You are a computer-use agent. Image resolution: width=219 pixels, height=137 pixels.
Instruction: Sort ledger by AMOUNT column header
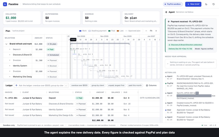point(100,92)
